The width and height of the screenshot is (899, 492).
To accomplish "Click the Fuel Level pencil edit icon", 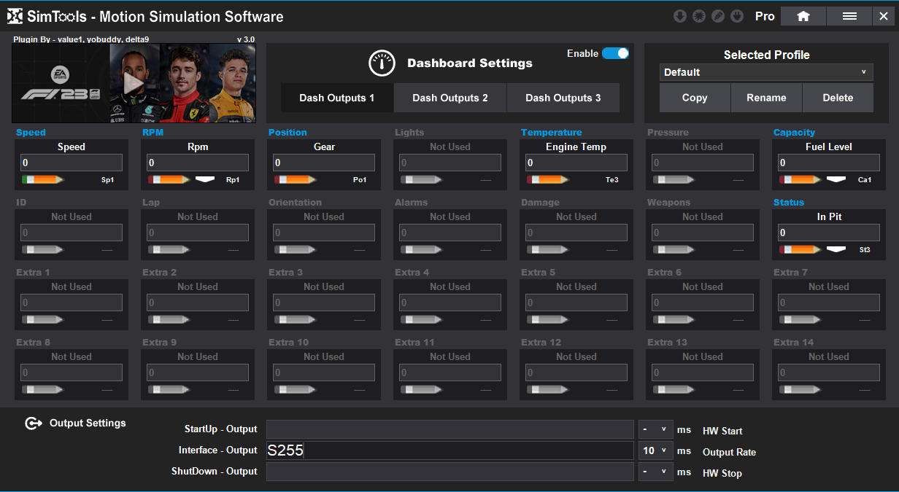I will (x=800, y=179).
